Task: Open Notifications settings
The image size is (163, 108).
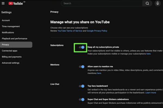Action: 8,33
